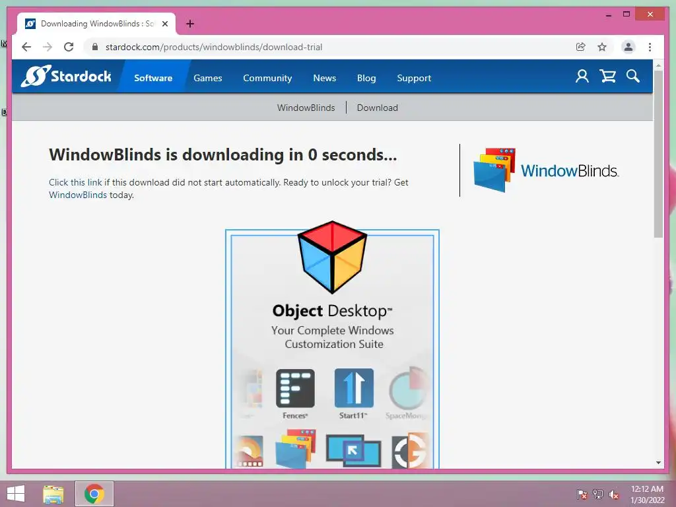Close the Downloading WindowBlinds tab
The image size is (676, 507).
coord(164,24)
